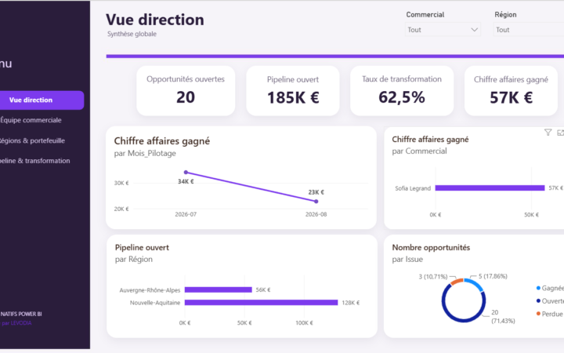Click the Gagnée legend color marker
Screen dimensions: 564x353
pyautogui.click(x=538, y=288)
